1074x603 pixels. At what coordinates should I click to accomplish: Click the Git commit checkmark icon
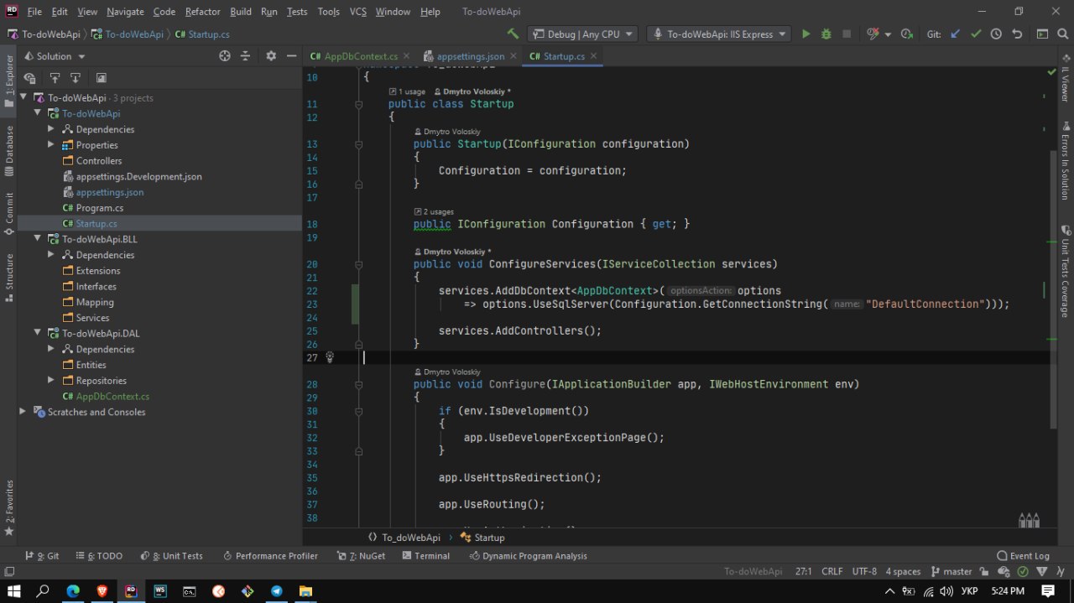click(x=976, y=34)
